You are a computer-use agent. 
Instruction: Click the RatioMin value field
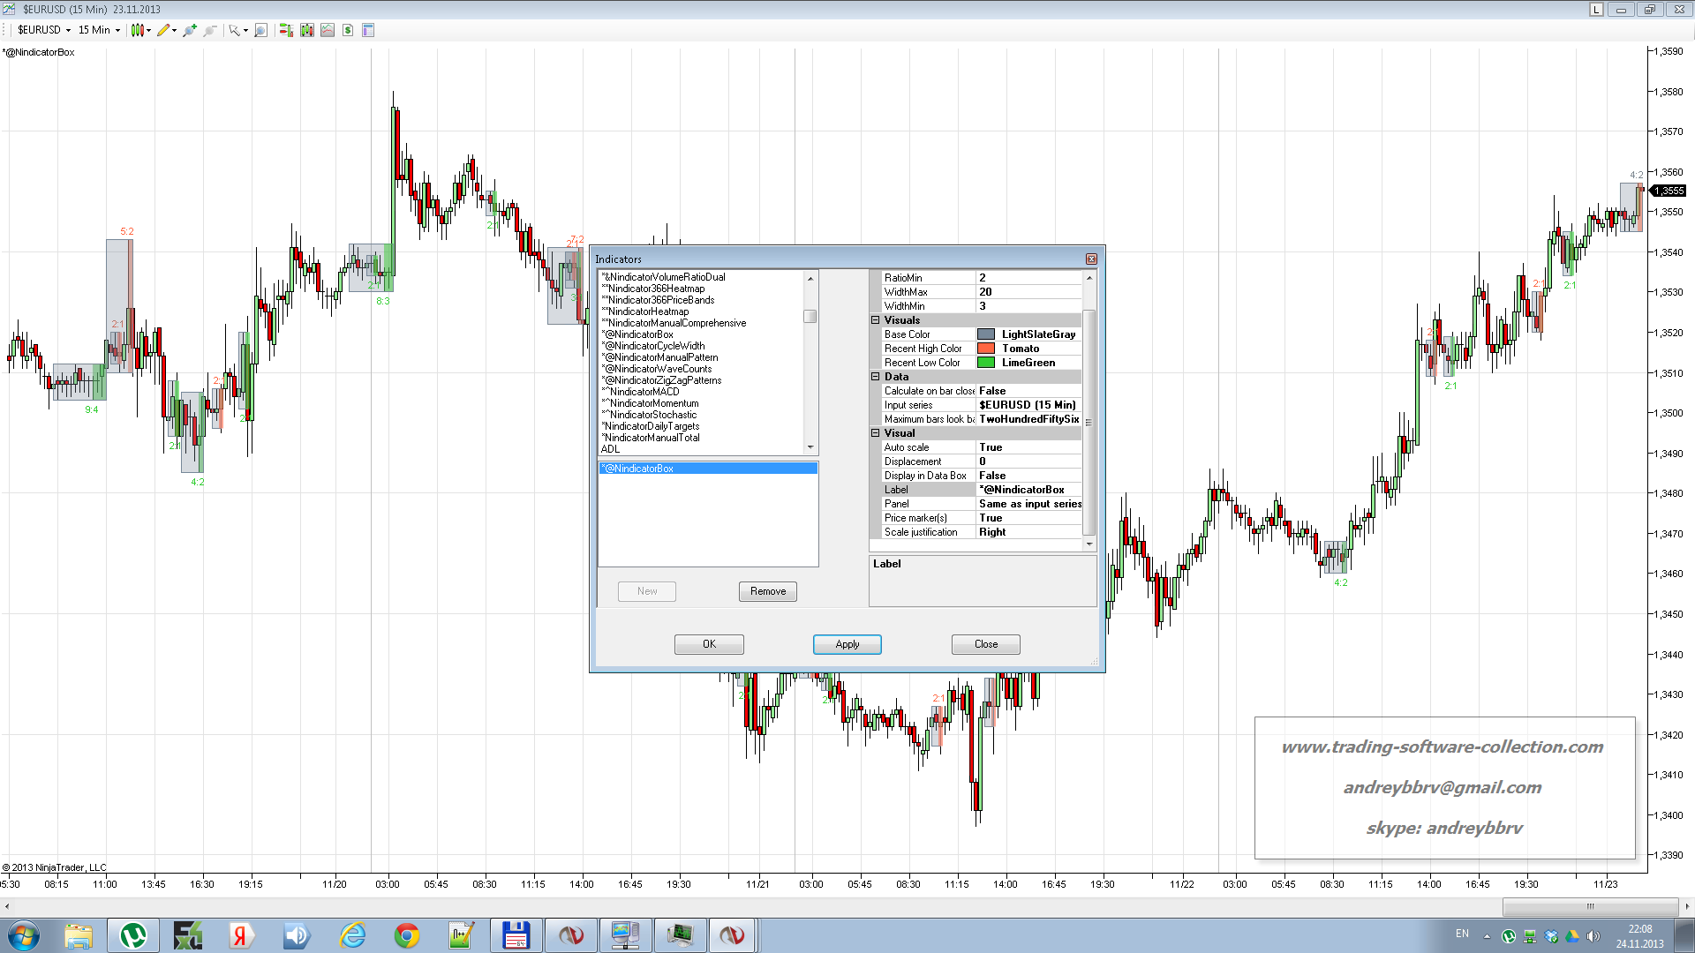pyautogui.click(x=1028, y=278)
